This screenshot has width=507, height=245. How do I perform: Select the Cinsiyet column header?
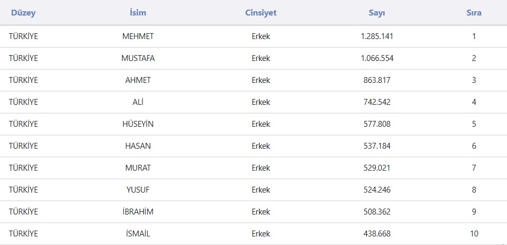click(x=261, y=13)
